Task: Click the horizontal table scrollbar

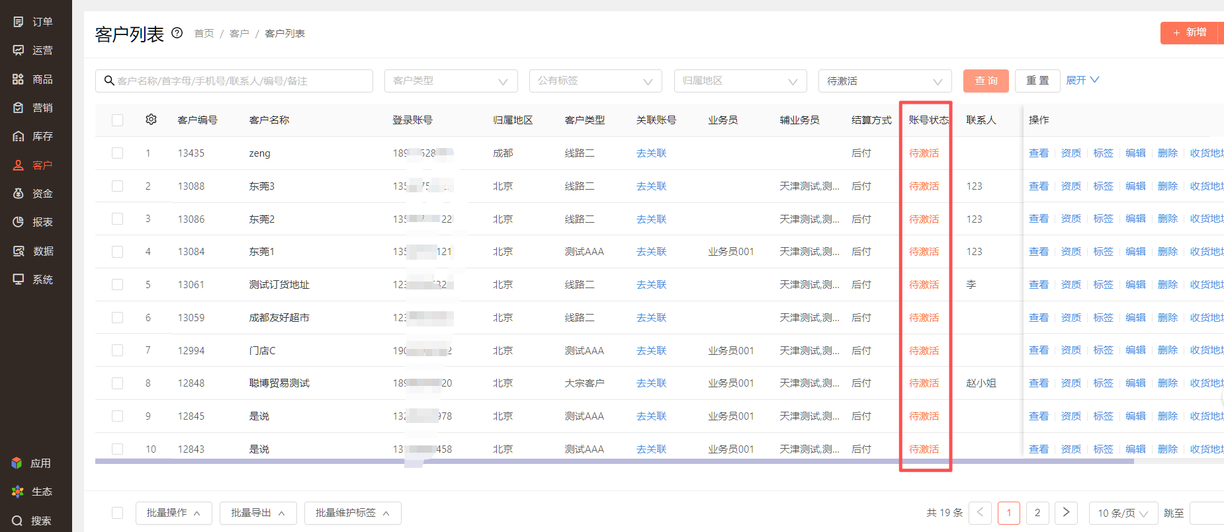Action: pyautogui.click(x=615, y=461)
